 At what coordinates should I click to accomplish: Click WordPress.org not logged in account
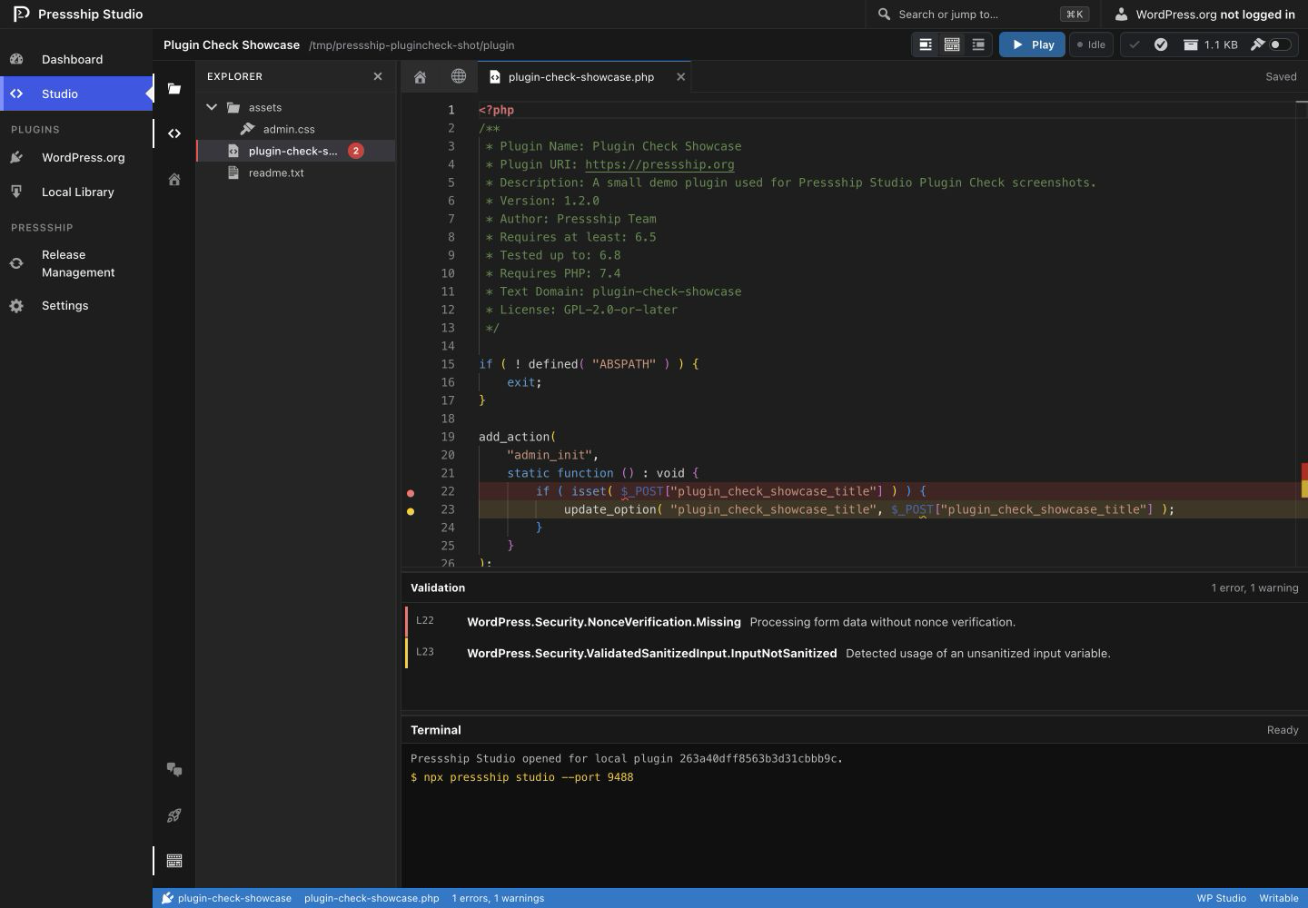coord(1204,14)
